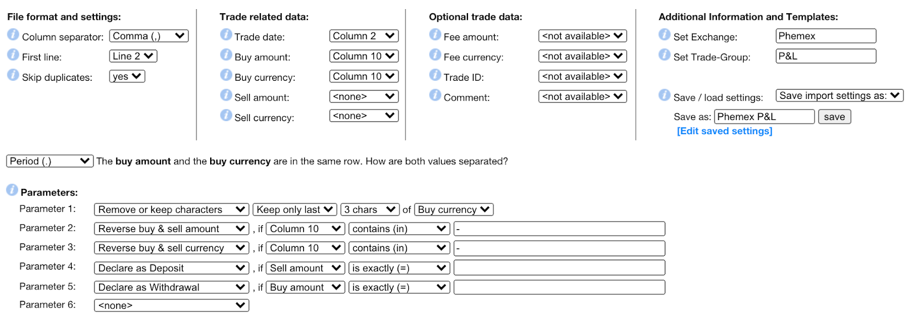Click info icon beside Fee amount
Viewport: 911px width, 319px height.
click(435, 35)
